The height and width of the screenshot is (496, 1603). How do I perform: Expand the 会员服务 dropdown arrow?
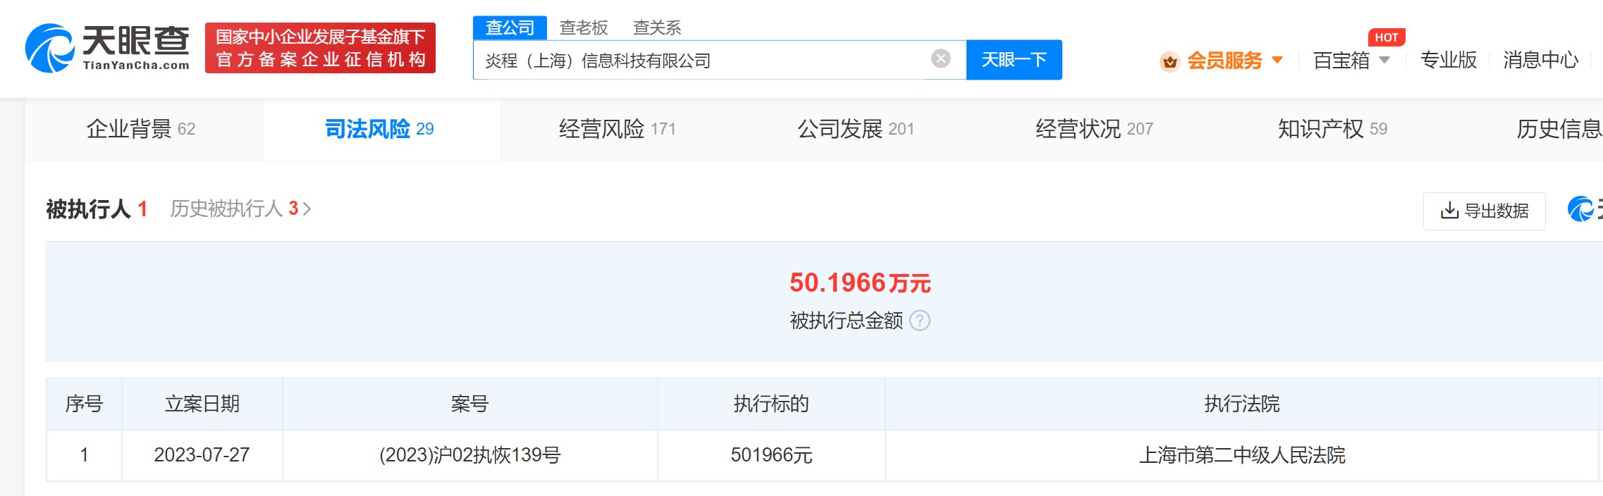click(1277, 60)
